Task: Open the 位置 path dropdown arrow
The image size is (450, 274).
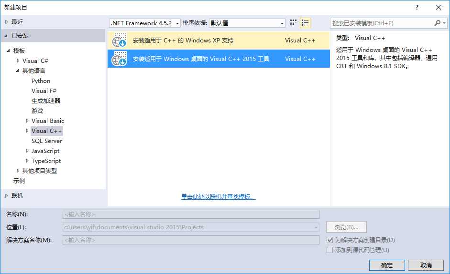Action: point(316,227)
